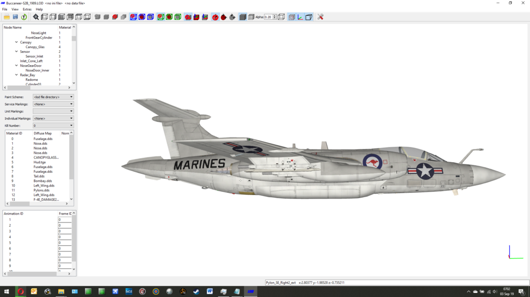Select the Sensor_Inlet node
This screenshot has height=297, width=530.
pyautogui.click(x=34, y=57)
